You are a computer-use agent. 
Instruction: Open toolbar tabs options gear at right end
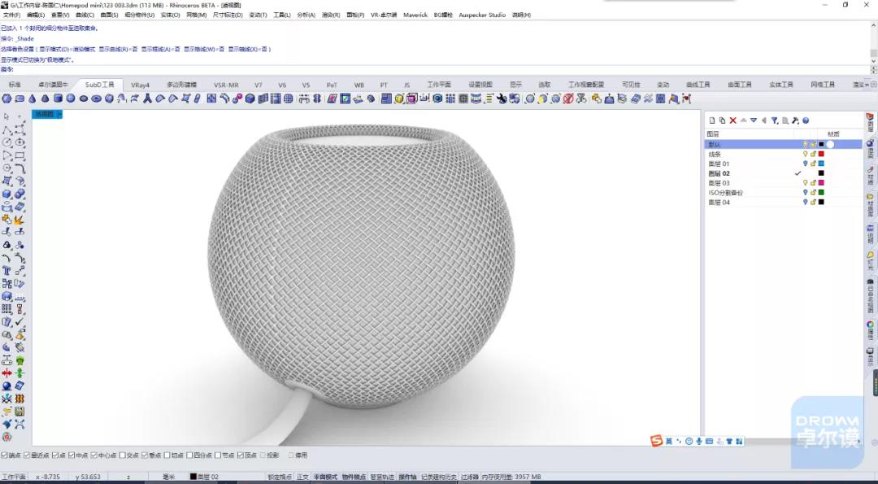873,85
